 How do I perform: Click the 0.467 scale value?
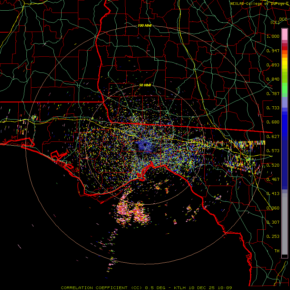pos(273,179)
